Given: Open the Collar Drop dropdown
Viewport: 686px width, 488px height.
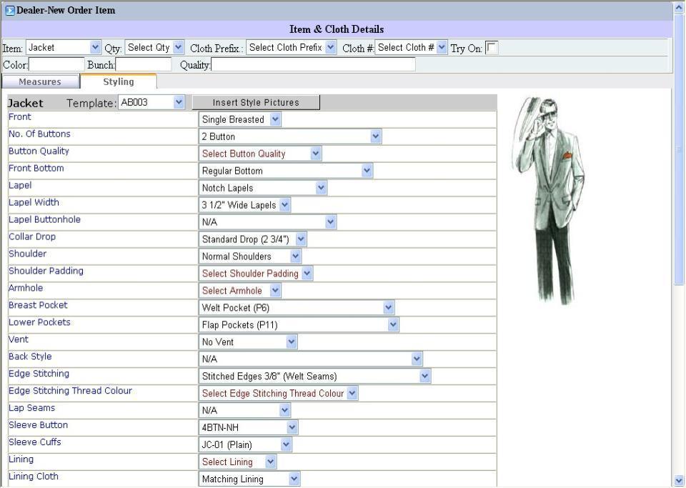Looking at the screenshot, I should tap(253, 239).
